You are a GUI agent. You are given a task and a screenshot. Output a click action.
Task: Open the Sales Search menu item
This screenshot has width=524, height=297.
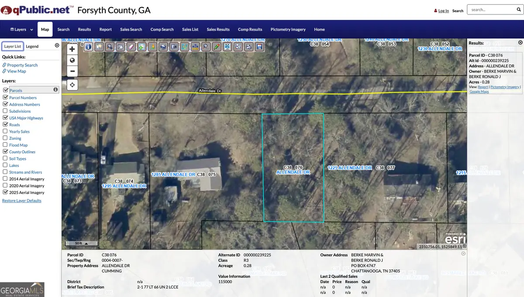pos(131,29)
